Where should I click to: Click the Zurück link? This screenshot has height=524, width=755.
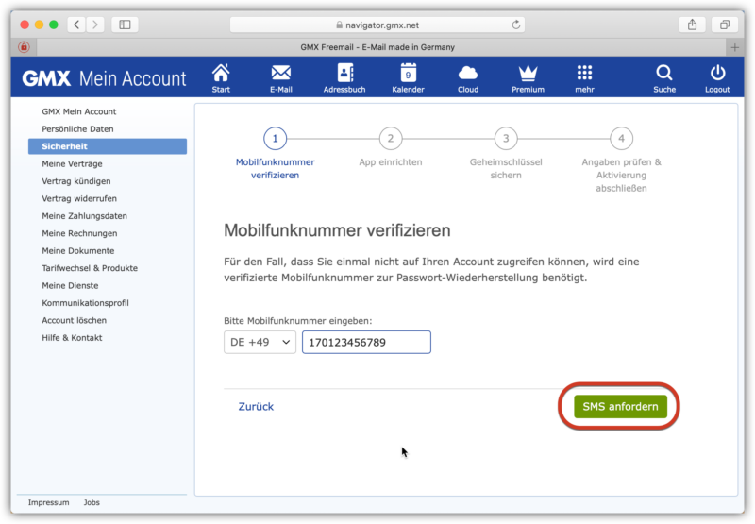256,407
